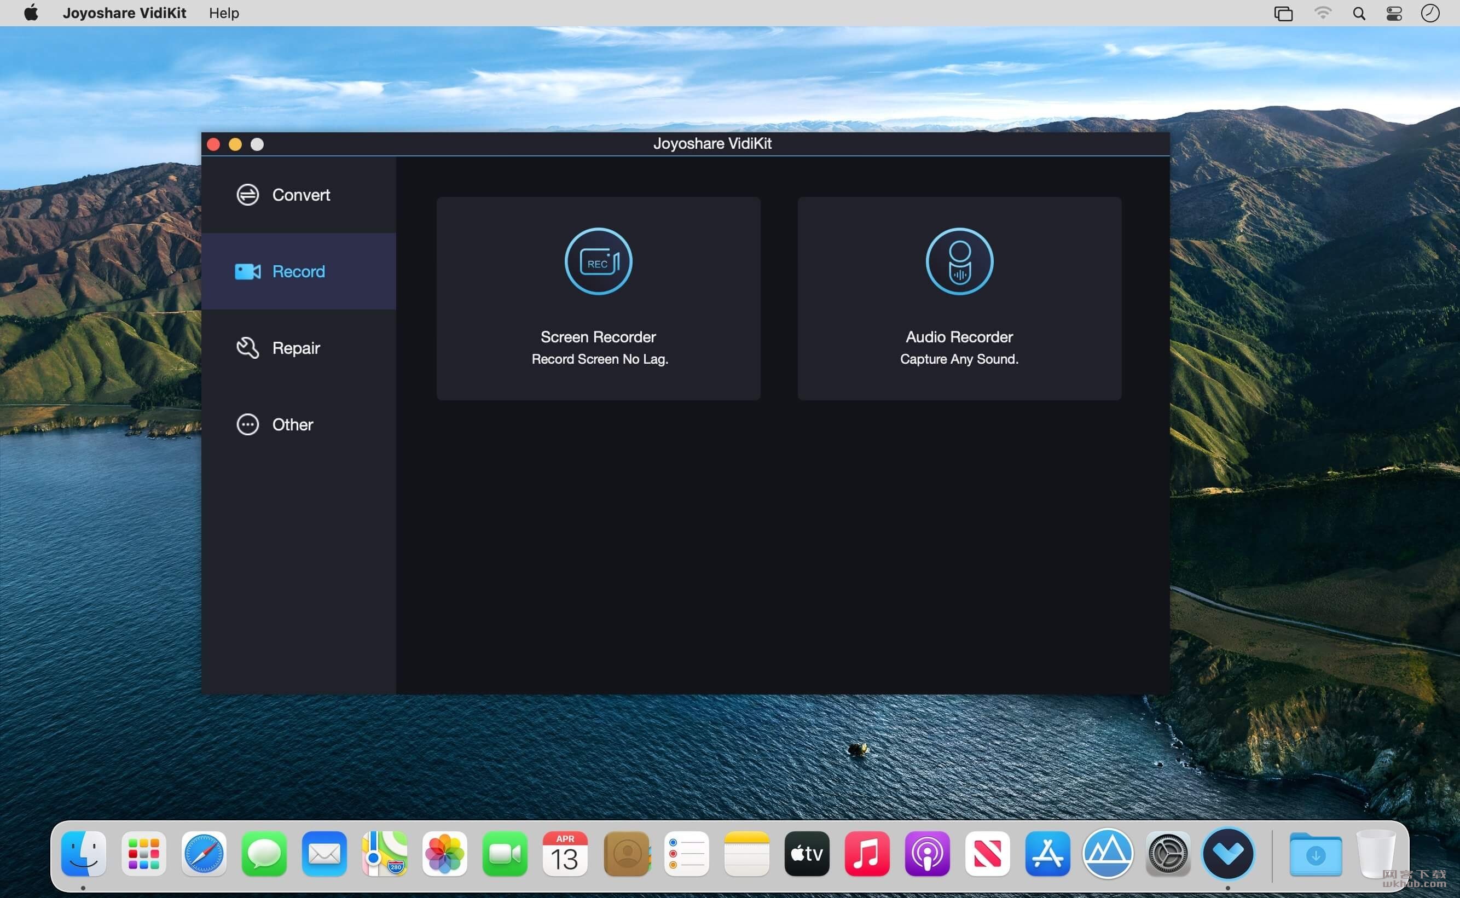Click the clock icon in menu bar
Screen dimensions: 1460x898
tap(1430, 13)
